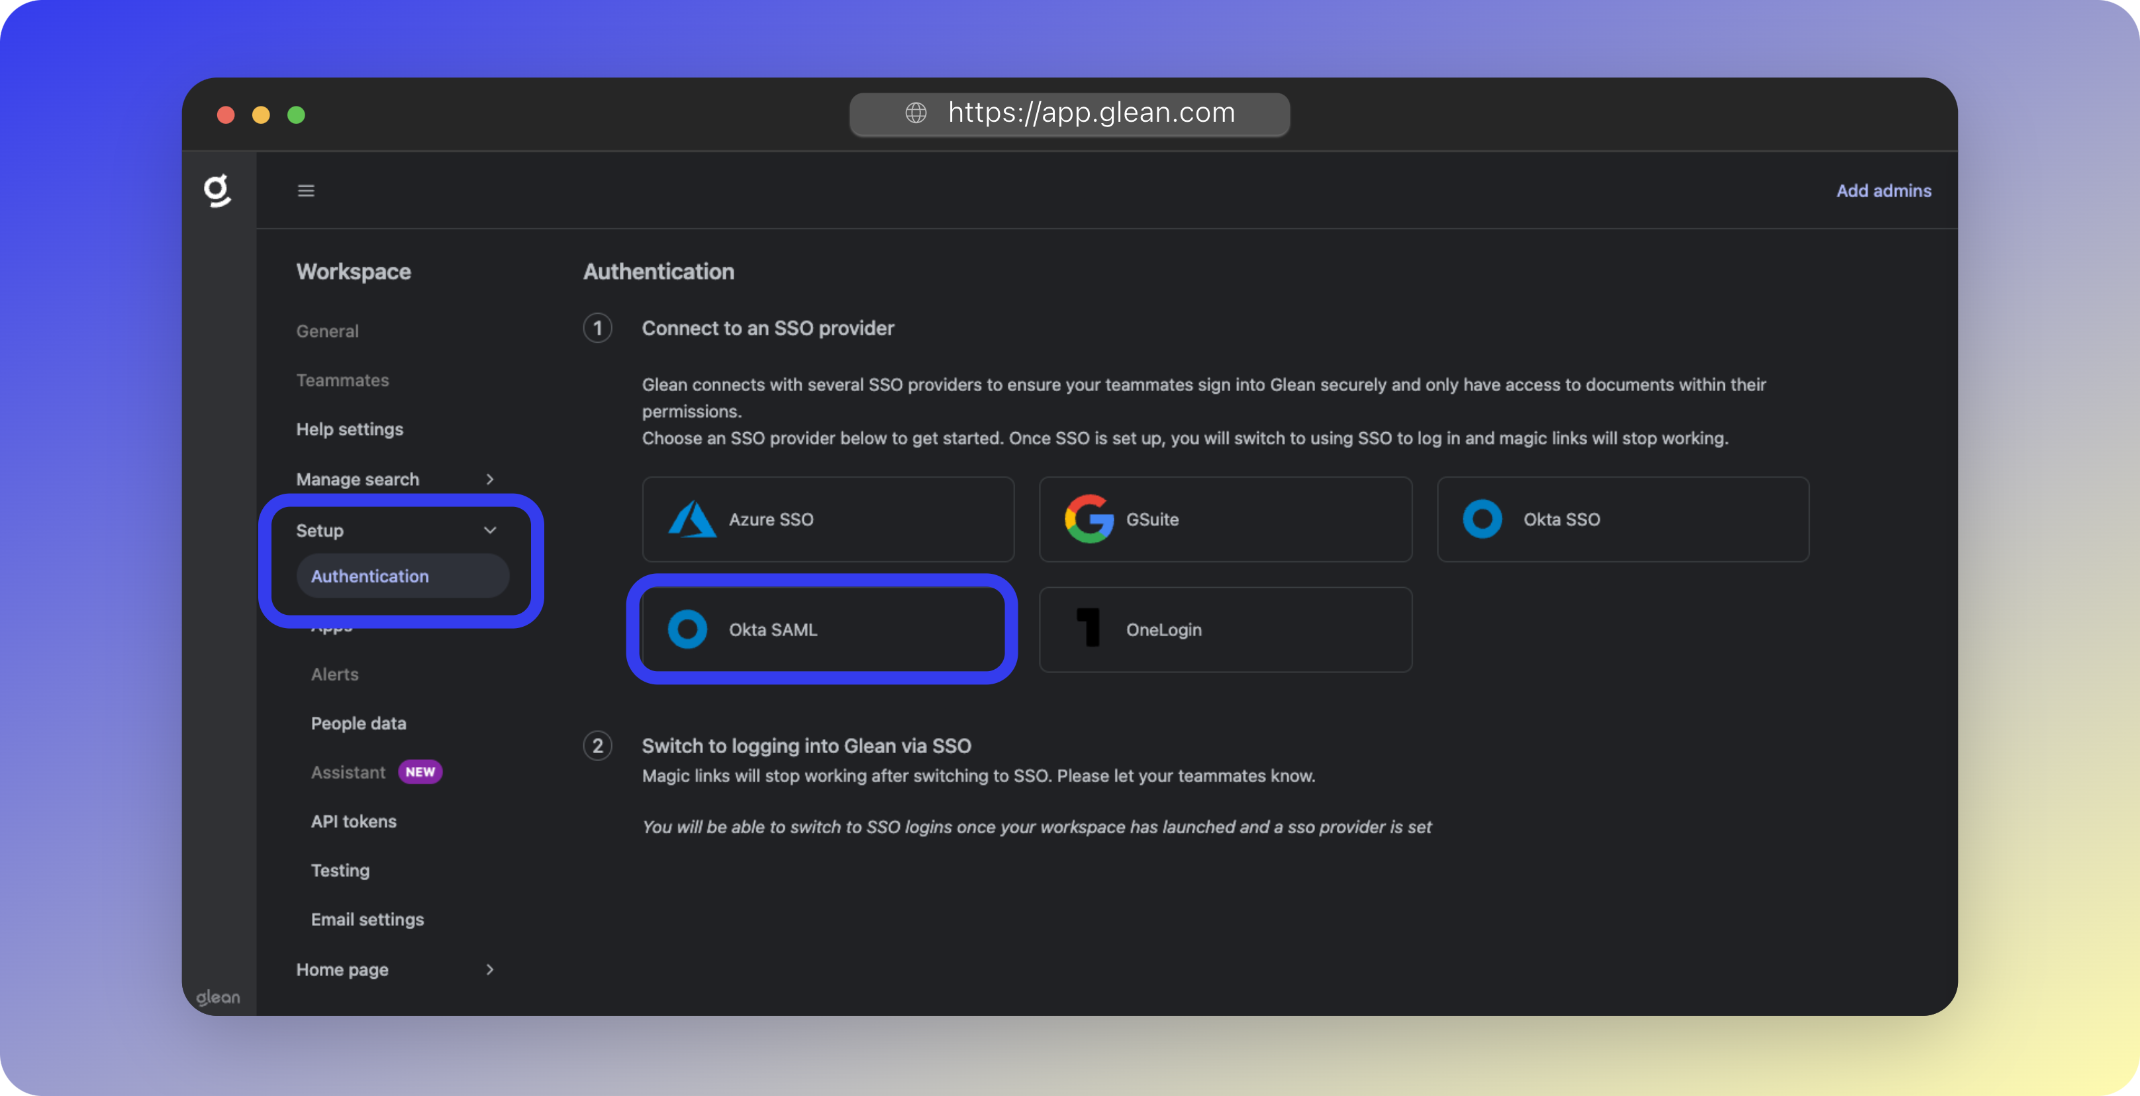Click the globe icon in address bar

tap(916, 113)
